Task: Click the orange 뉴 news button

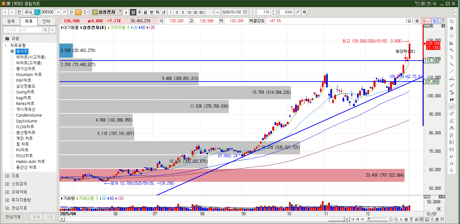Action: [78, 12]
